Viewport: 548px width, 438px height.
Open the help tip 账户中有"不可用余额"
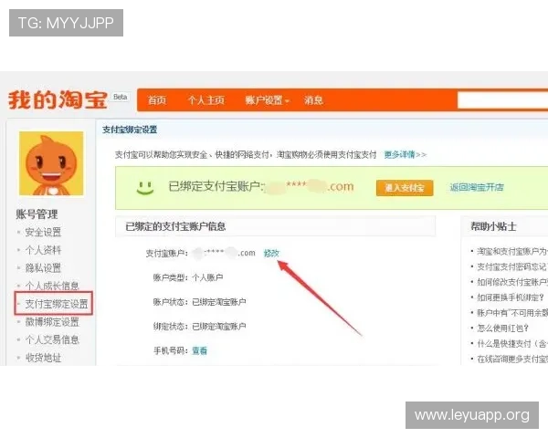pos(512,313)
